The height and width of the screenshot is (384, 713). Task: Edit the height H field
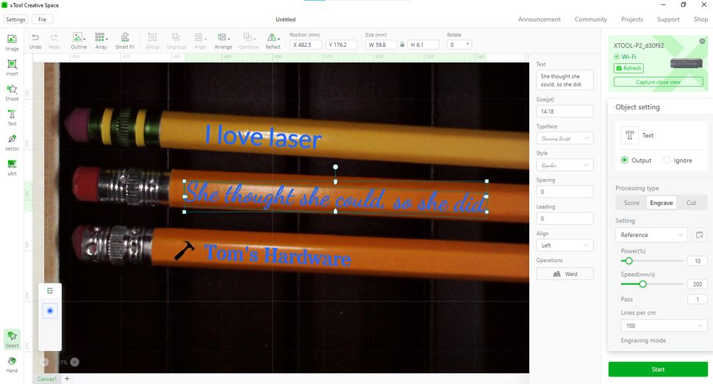tap(423, 45)
